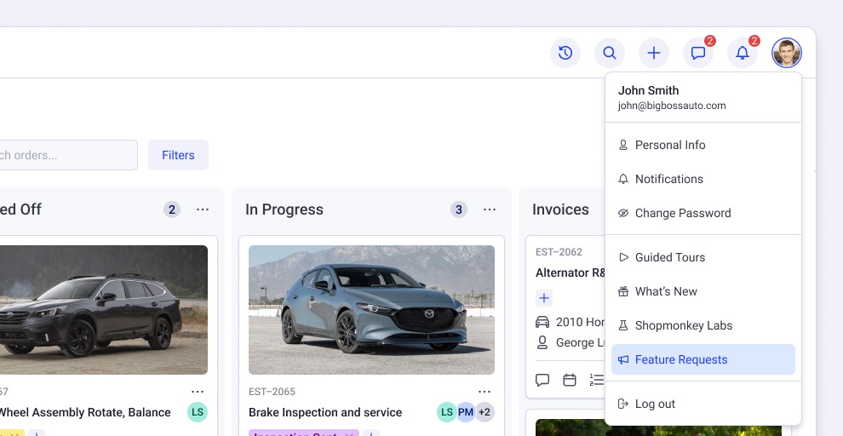Open Personal Info menu entry
843x436 pixels.
point(703,145)
